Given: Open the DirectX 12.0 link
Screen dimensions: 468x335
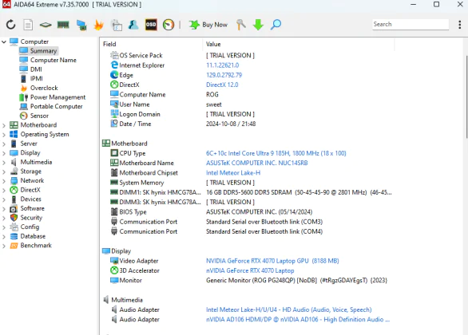Looking at the screenshot, I should pos(222,85).
